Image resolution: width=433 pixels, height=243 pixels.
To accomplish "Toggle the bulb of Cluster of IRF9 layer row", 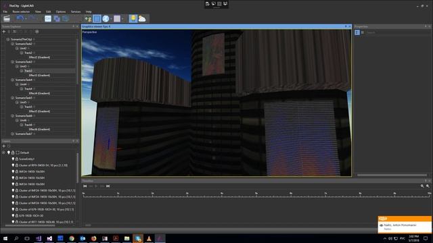I will click(13, 165).
